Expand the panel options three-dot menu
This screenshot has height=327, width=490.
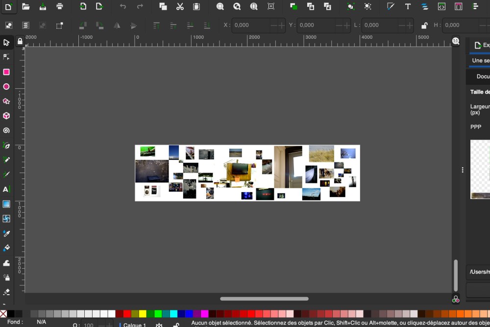463,170
